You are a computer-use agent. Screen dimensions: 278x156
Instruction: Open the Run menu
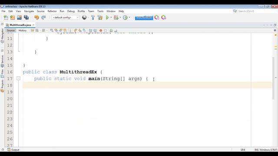pos(62,11)
